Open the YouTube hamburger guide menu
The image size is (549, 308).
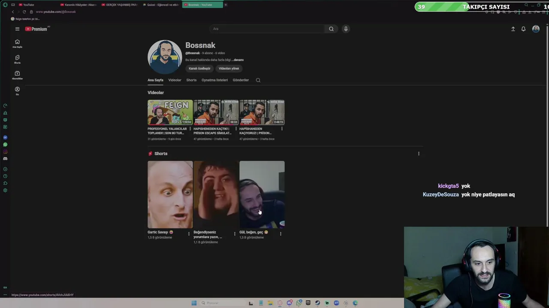coord(17,29)
